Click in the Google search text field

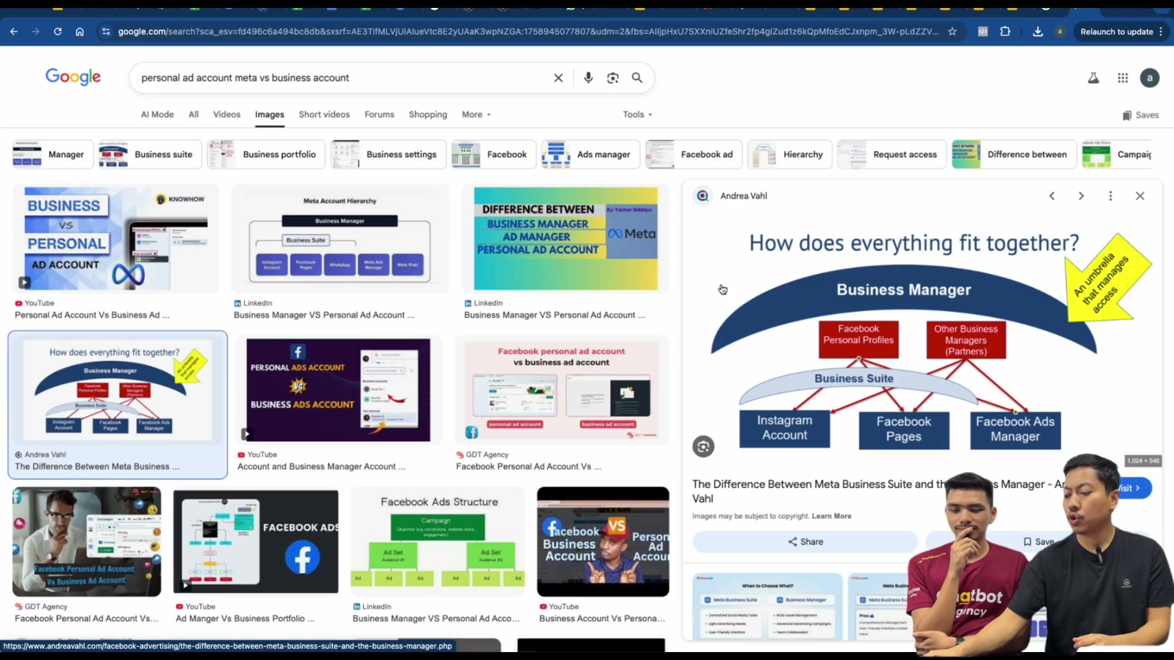click(x=342, y=78)
